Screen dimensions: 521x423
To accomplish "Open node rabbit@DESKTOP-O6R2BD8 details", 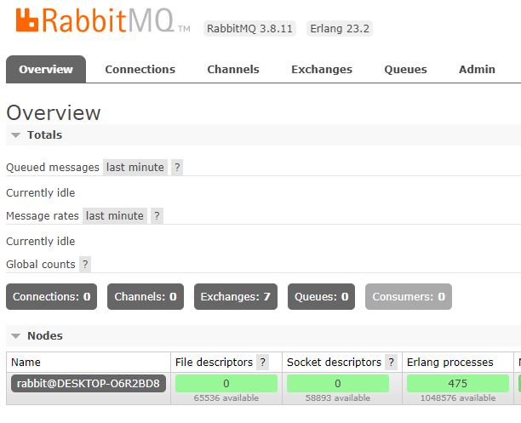I will (89, 384).
